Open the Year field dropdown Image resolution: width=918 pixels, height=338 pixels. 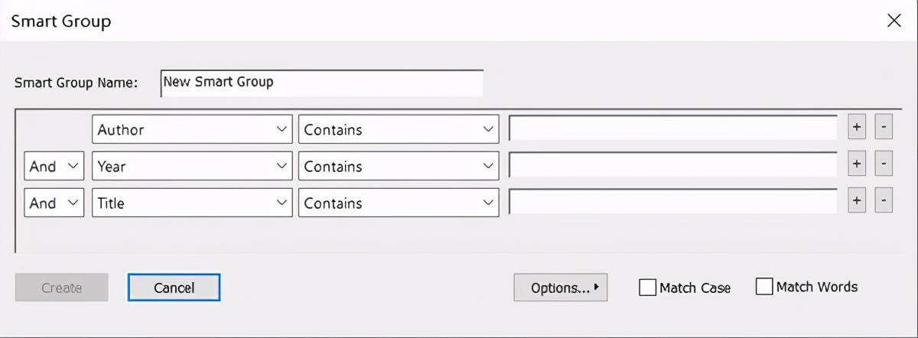[x=192, y=166]
